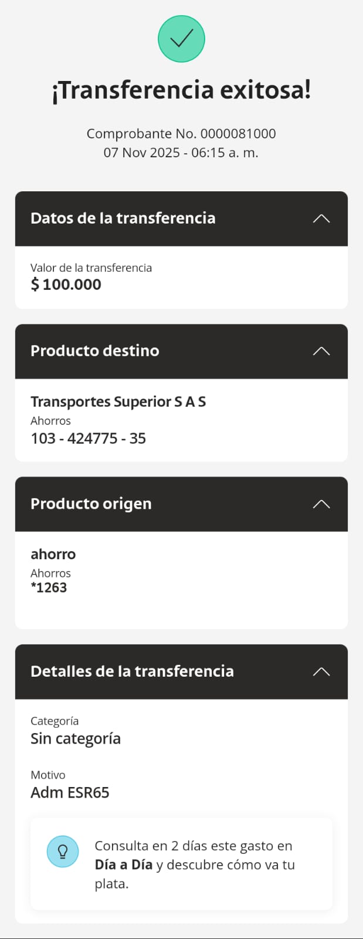Viewport: 363px width, 939px height.
Task: Select the Comprobante No. 0000081000 text
Action: pos(181,134)
